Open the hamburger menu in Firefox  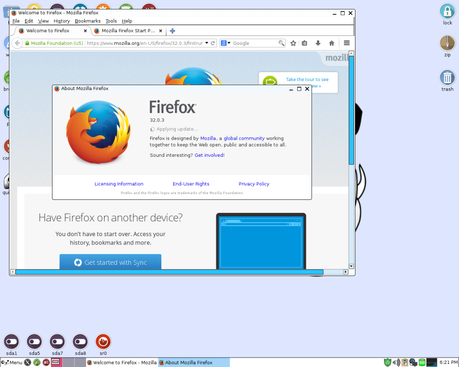[346, 43]
